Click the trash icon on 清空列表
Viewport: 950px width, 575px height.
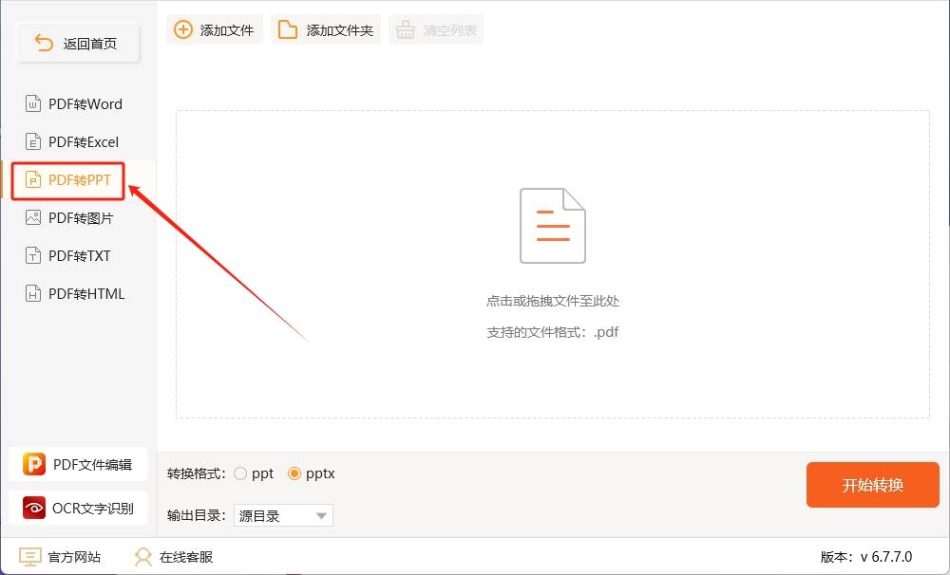pyautogui.click(x=406, y=29)
